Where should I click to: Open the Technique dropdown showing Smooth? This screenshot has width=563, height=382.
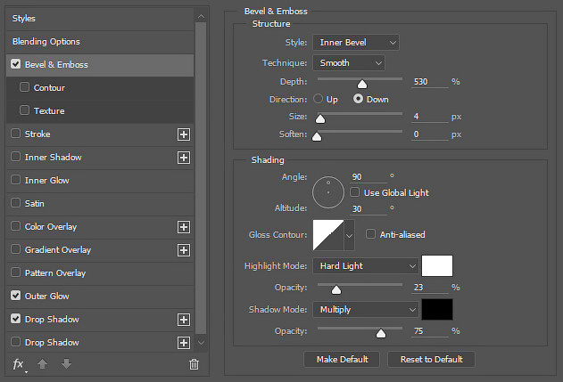tap(349, 63)
